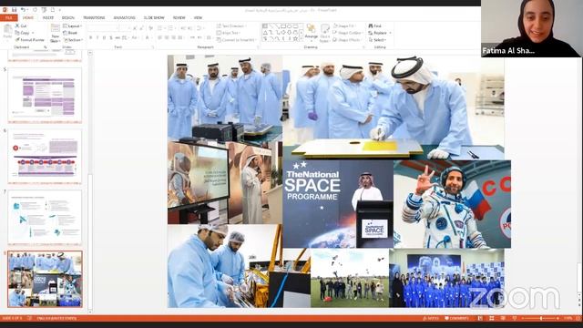Click Clear All Formatting icon
This screenshot has width=583, height=328.
pyautogui.click(x=150, y=28)
